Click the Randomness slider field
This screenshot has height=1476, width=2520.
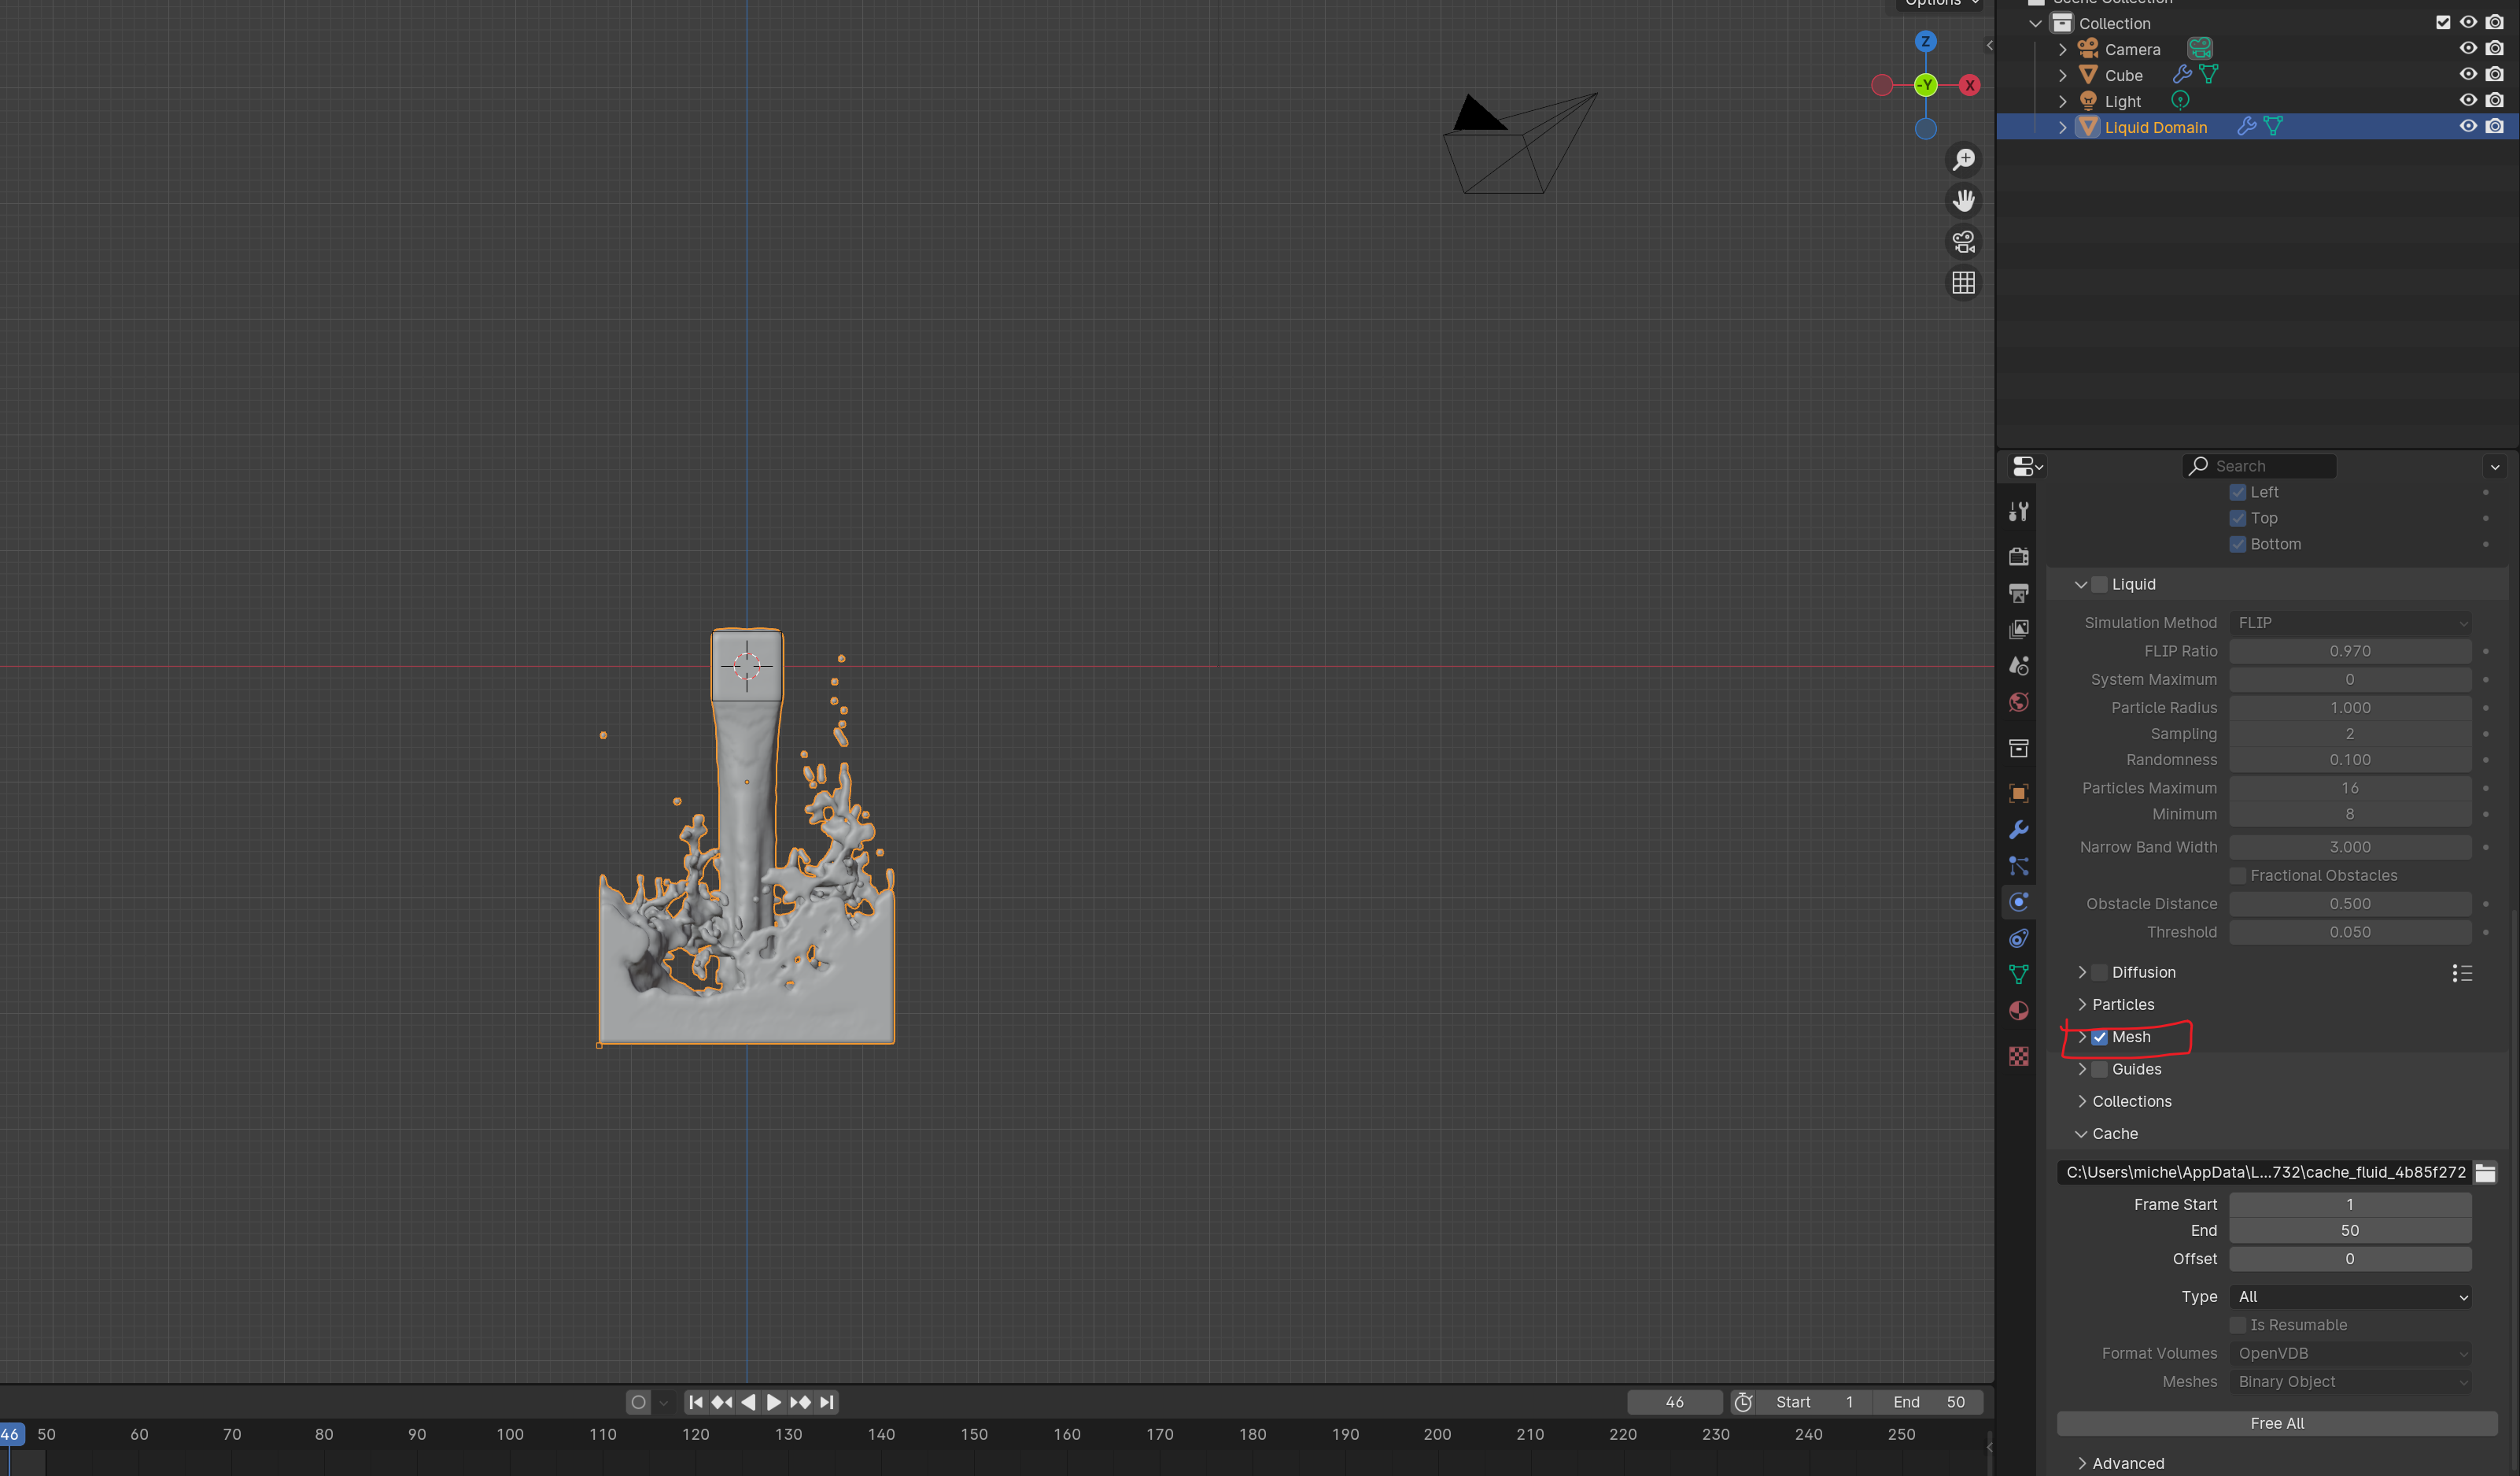[x=2350, y=760]
